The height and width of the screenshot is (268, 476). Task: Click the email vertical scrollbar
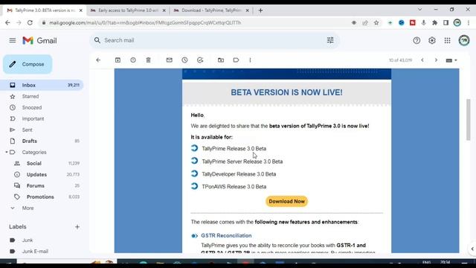pos(469,120)
